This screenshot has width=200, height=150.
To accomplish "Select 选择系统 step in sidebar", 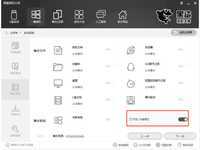I will click(x=15, y=68).
